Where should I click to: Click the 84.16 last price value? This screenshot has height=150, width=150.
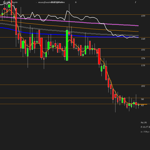tap(144, 122)
